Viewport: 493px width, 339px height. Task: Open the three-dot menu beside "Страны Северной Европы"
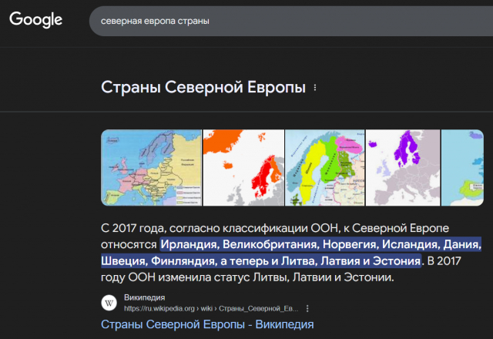pos(315,88)
